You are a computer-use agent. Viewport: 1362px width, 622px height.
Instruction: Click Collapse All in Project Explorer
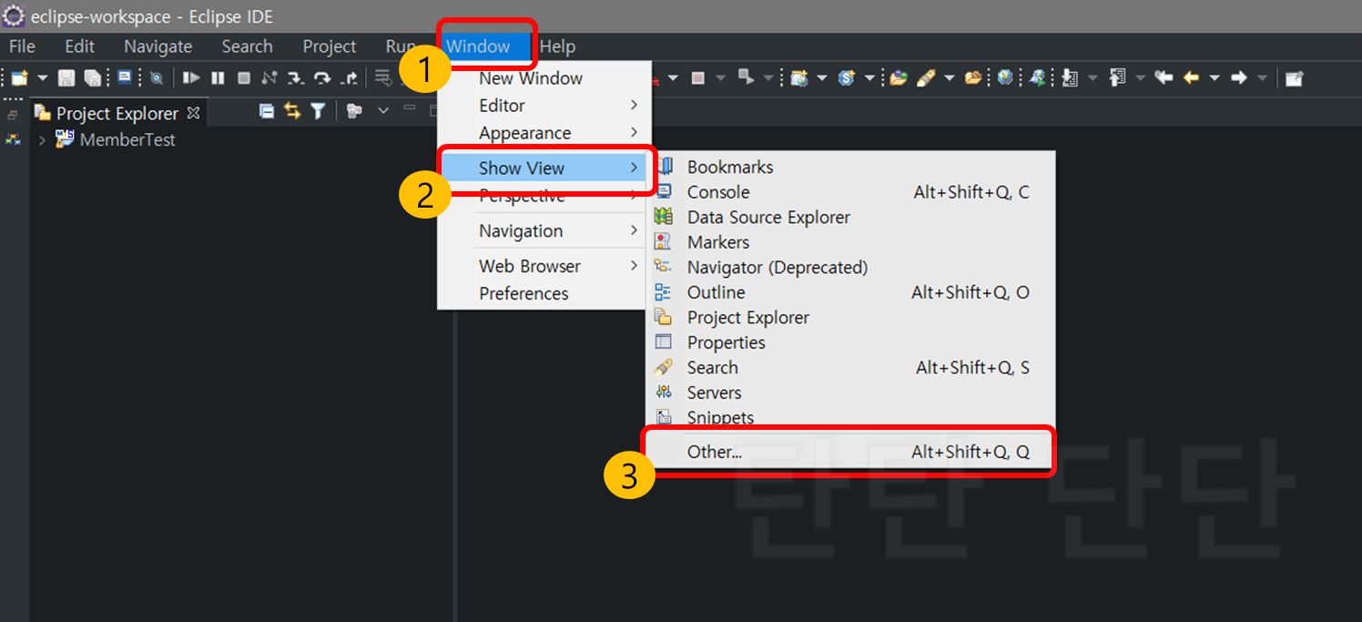pyautogui.click(x=267, y=111)
